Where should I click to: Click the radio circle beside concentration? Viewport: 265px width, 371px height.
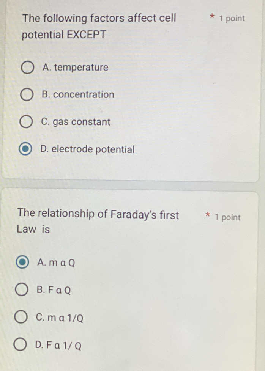27,95
